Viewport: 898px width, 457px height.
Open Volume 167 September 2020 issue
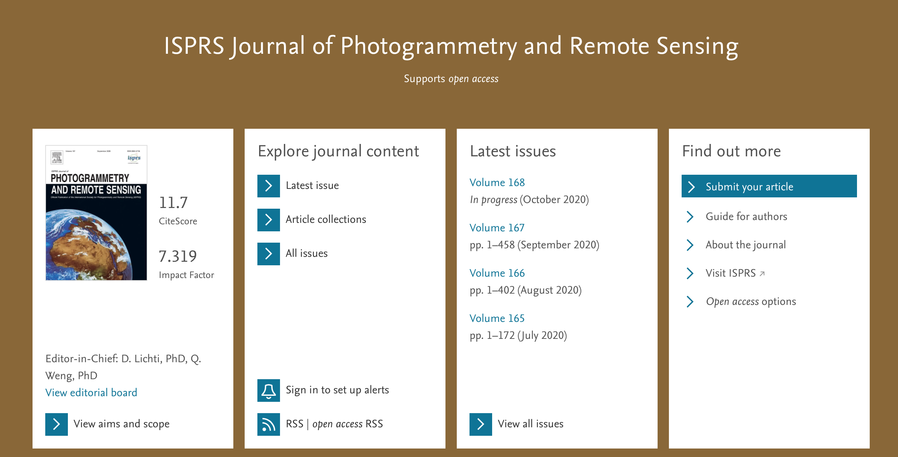click(497, 228)
